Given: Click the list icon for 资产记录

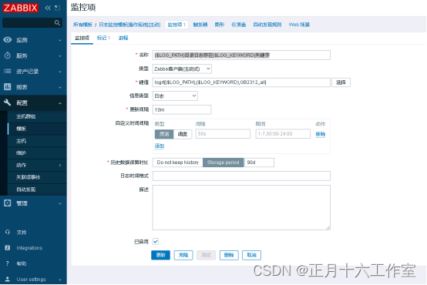Looking at the screenshot, I should click(8, 72).
